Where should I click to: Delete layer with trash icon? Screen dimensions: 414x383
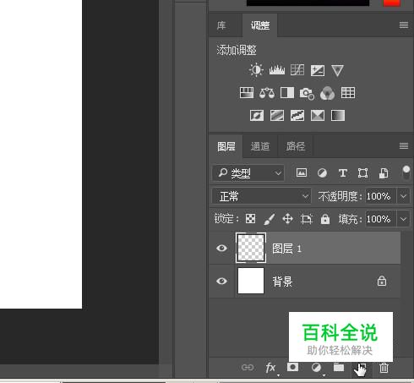click(384, 368)
